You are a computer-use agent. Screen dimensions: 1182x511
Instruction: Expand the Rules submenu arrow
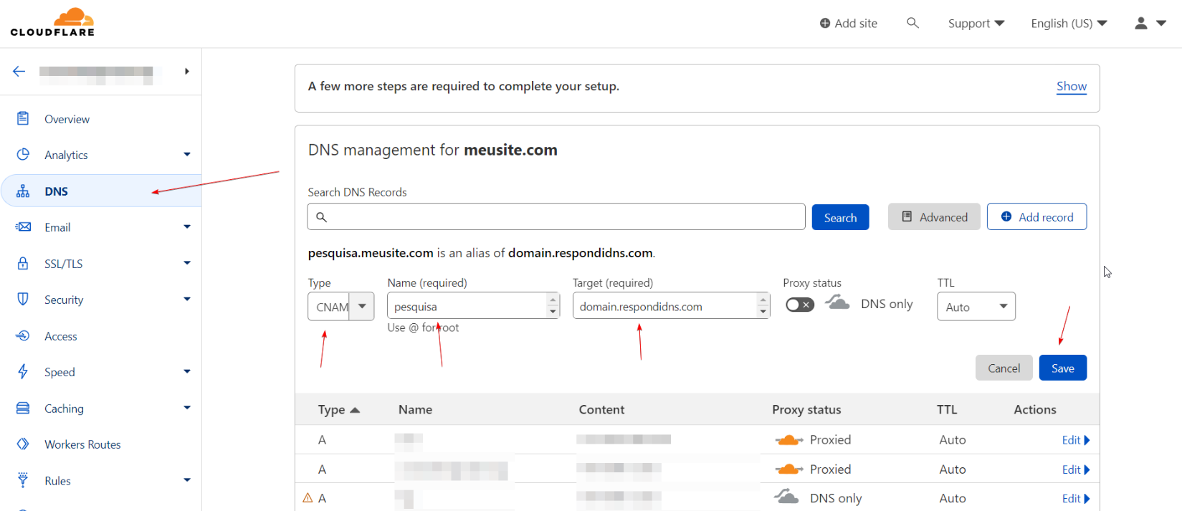(x=187, y=480)
